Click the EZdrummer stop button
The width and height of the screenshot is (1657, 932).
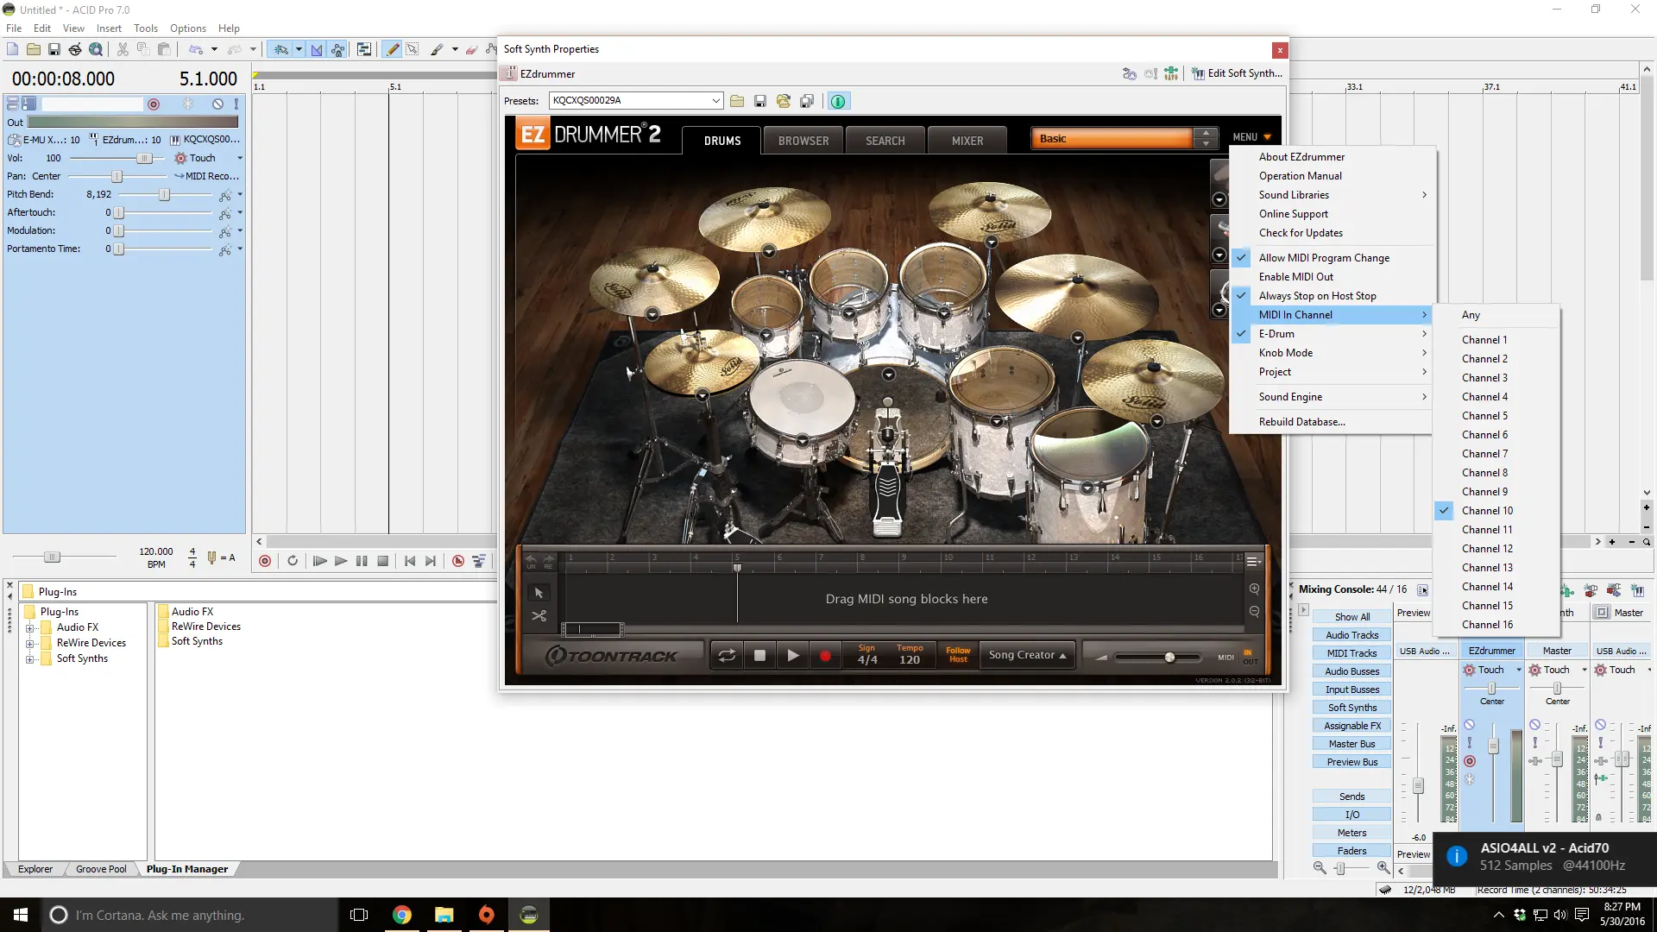point(759,656)
